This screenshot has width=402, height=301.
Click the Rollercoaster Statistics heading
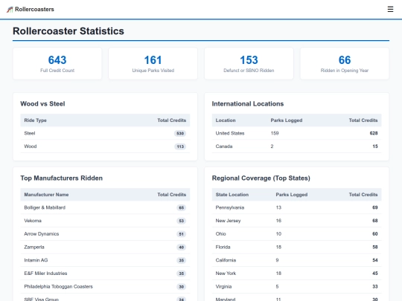pos(68,31)
